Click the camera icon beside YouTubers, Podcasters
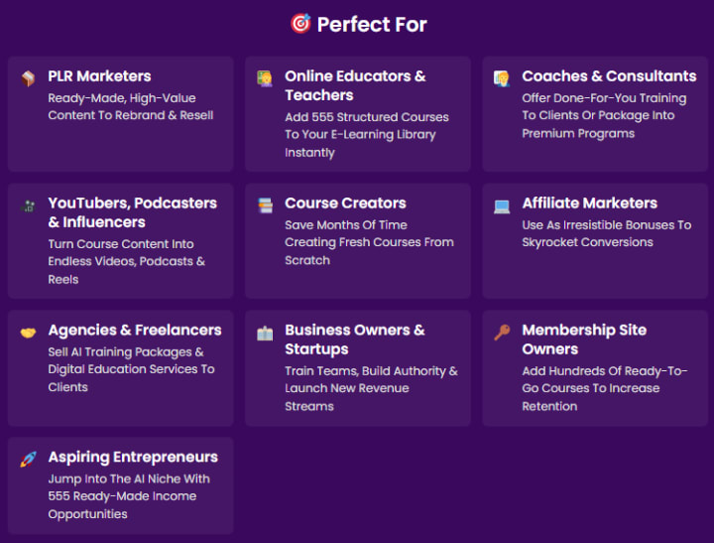This screenshot has width=714, height=543. point(28,205)
